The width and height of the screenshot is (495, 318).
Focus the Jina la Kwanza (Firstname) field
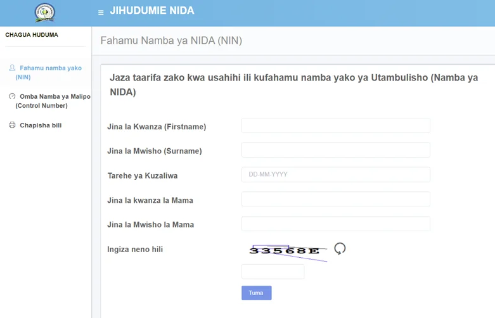click(335, 126)
